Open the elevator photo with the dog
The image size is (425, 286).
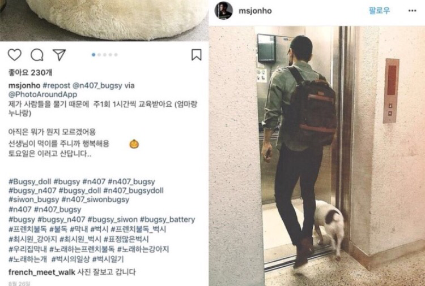(317, 156)
